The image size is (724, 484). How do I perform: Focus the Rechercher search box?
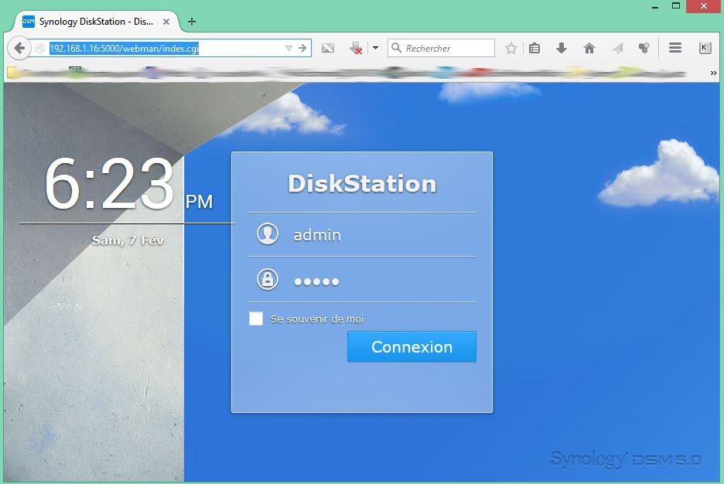[442, 48]
